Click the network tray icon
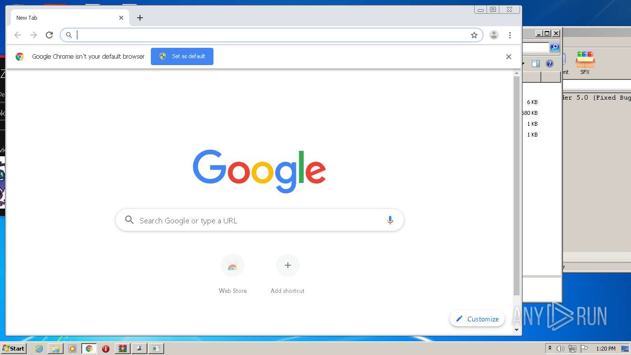 572,349
